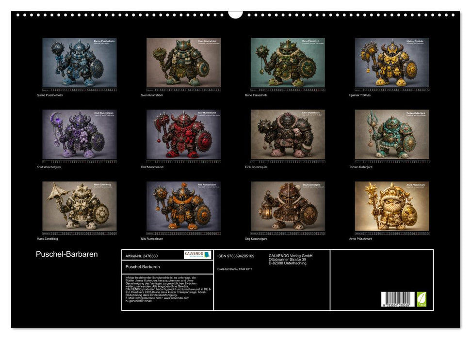
Task: Open the Olaf Mummelund red barbarian thumbnail
Action: pyautogui.click(x=183, y=136)
